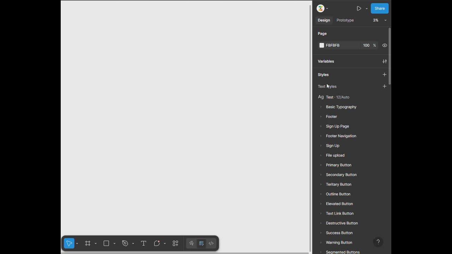
Task: Open the Variables settings icon
Action: [x=385, y=61]
